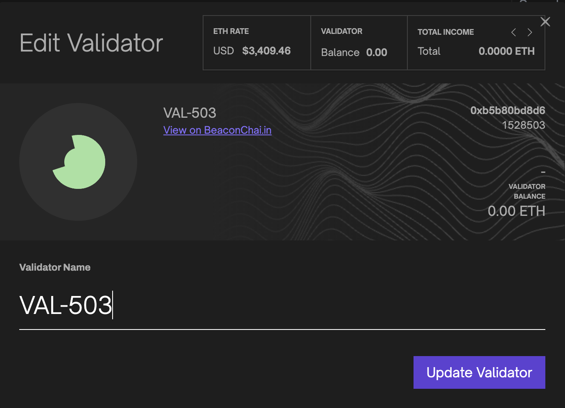Show previous total income period
565x408 pixels.
[513, 32]
